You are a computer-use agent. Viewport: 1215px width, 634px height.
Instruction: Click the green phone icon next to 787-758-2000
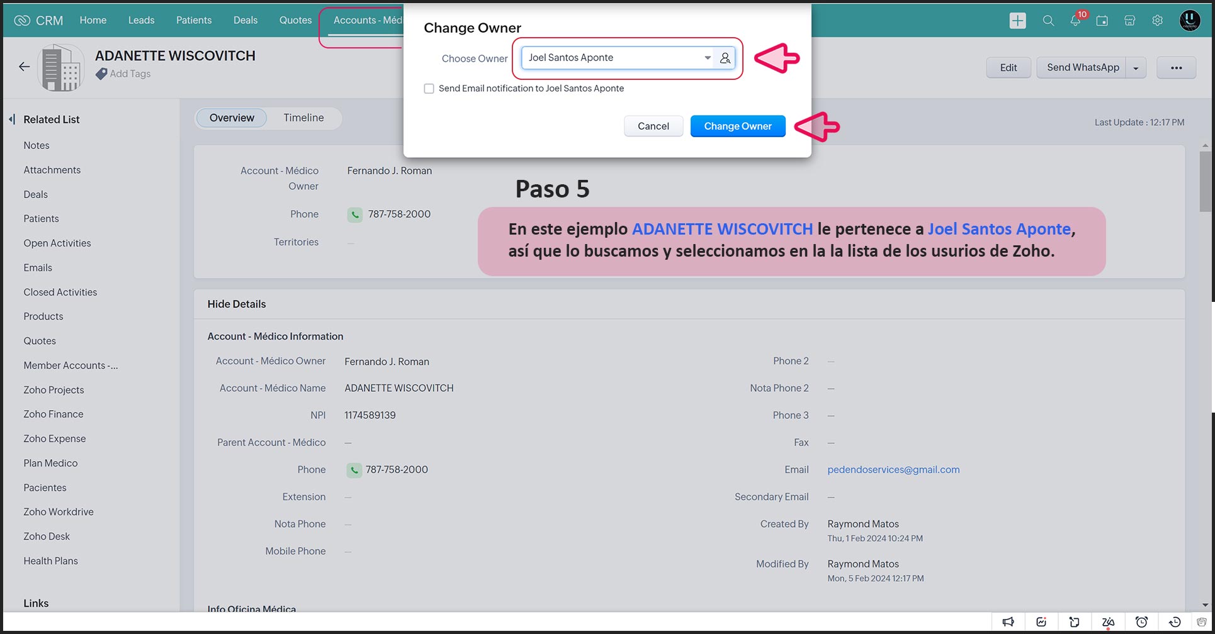click(355, 214)
